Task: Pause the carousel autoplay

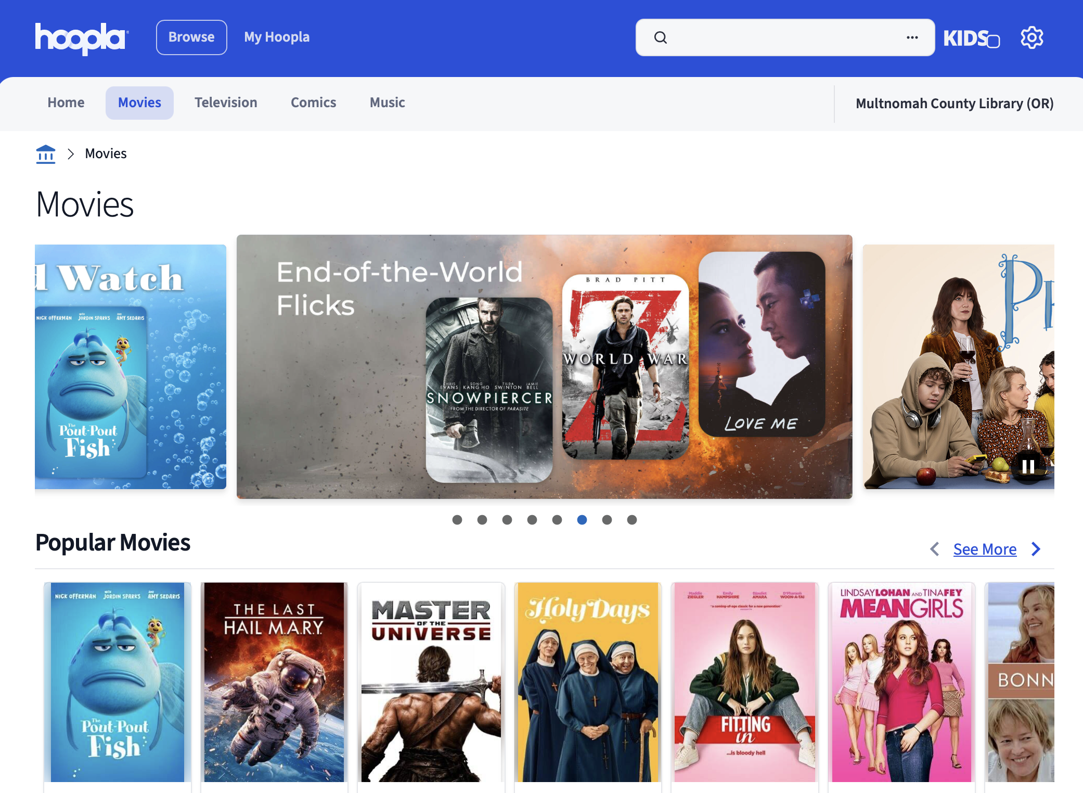Action: pyautogui.click(x=1028, y=466)
